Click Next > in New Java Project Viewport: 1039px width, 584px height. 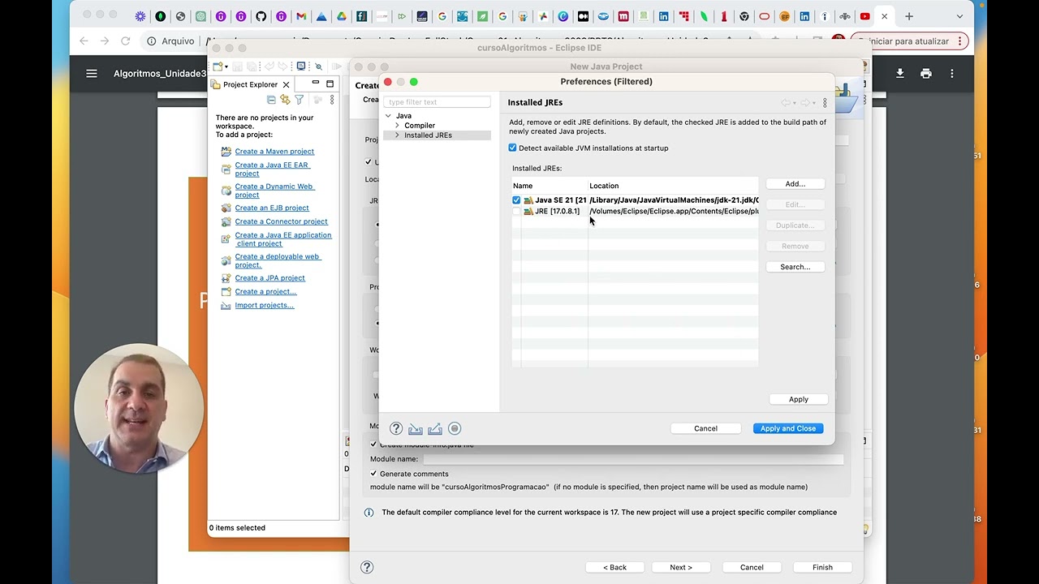coord(681,567)
